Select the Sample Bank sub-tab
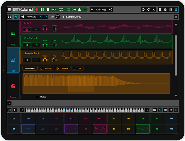Viewport: 185px width, 141px height. tap(30, 68)
